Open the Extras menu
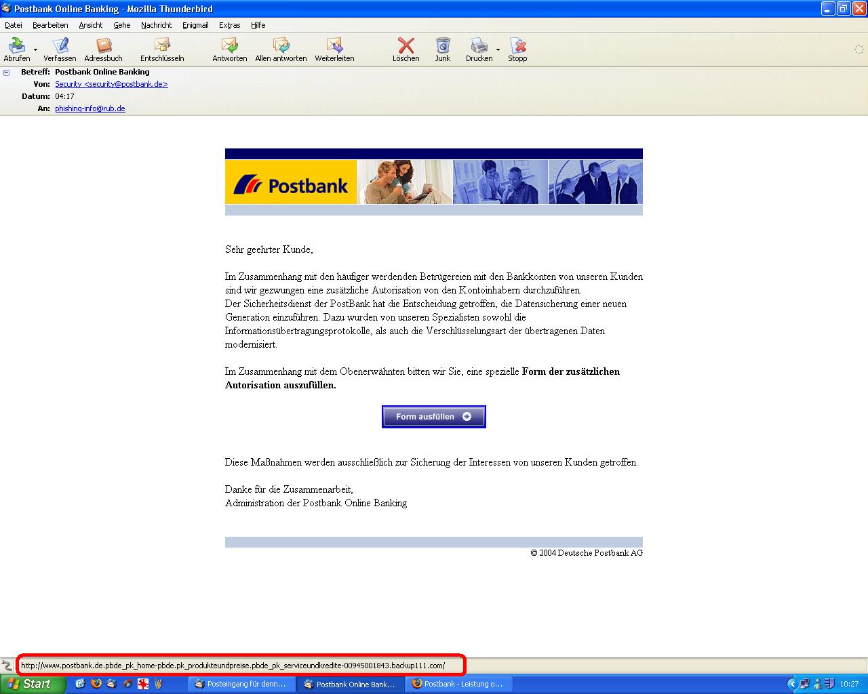Screen dimensions: 868x694 (x=230, y=25)
